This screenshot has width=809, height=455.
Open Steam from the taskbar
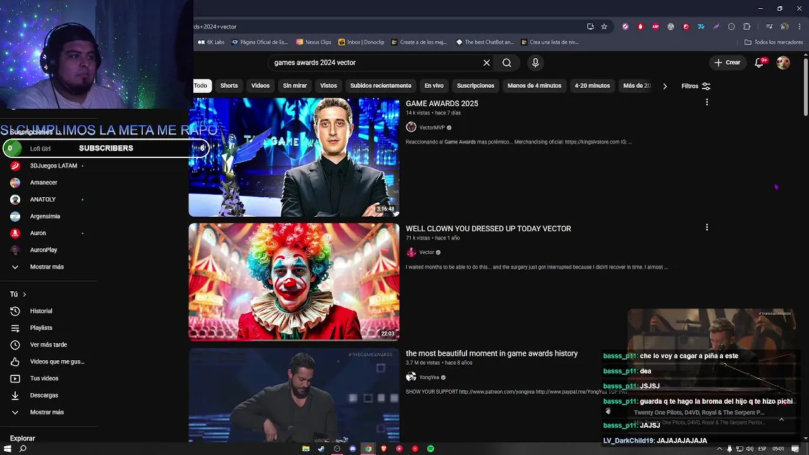click(x=321, y=449)
